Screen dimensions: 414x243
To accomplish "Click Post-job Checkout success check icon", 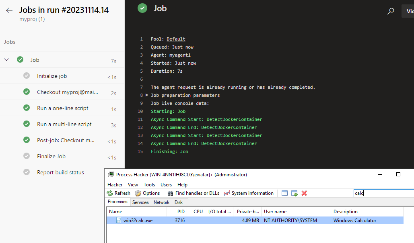I will click(27, 140).
